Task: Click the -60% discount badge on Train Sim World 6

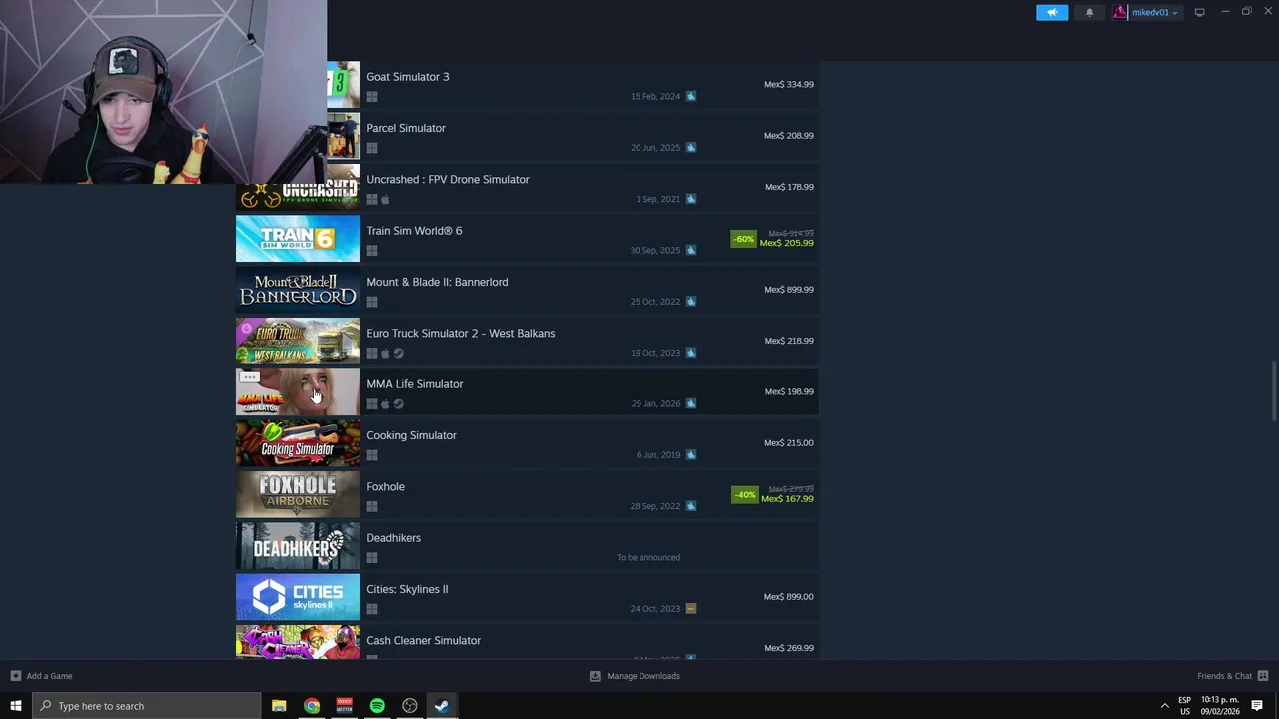Action: tap(743, 239)
